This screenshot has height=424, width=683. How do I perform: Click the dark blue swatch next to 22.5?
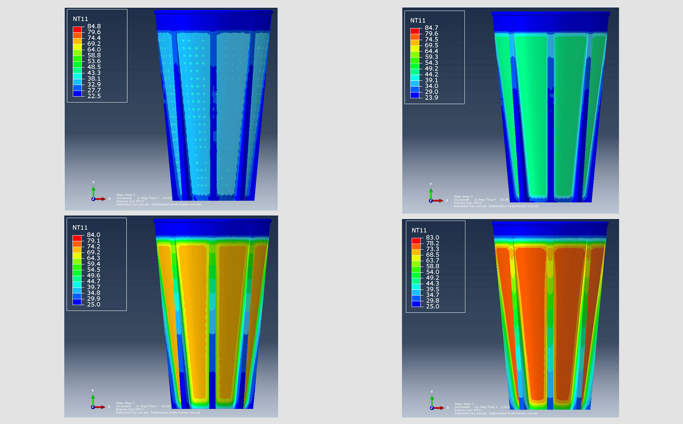click(x=77, y=94)
